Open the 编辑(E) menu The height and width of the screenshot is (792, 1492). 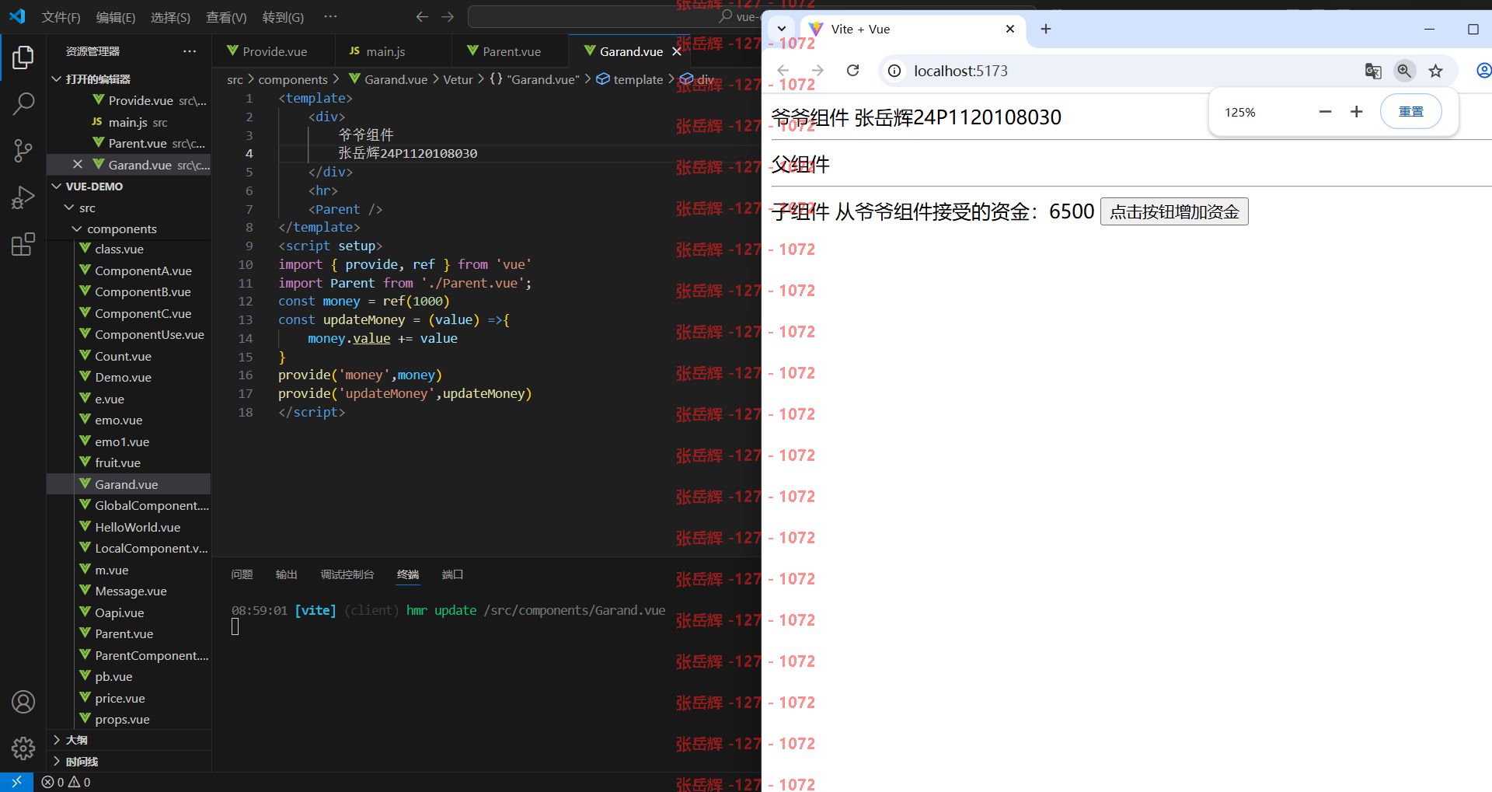point(115,16)
